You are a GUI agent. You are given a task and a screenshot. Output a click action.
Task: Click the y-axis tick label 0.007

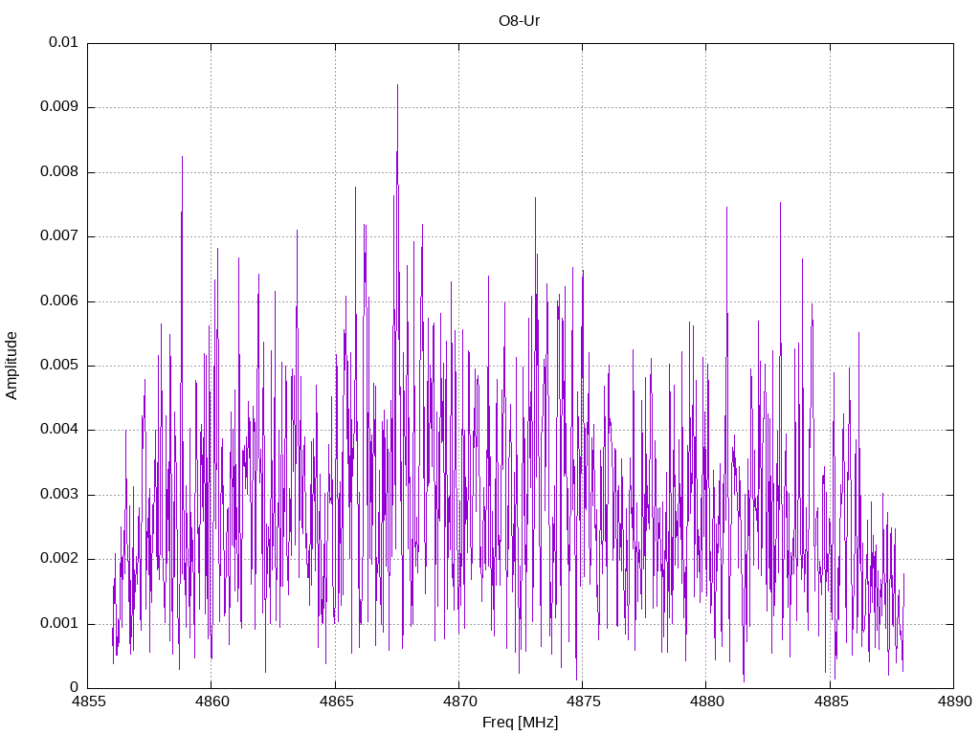click(x=59, y=236)
